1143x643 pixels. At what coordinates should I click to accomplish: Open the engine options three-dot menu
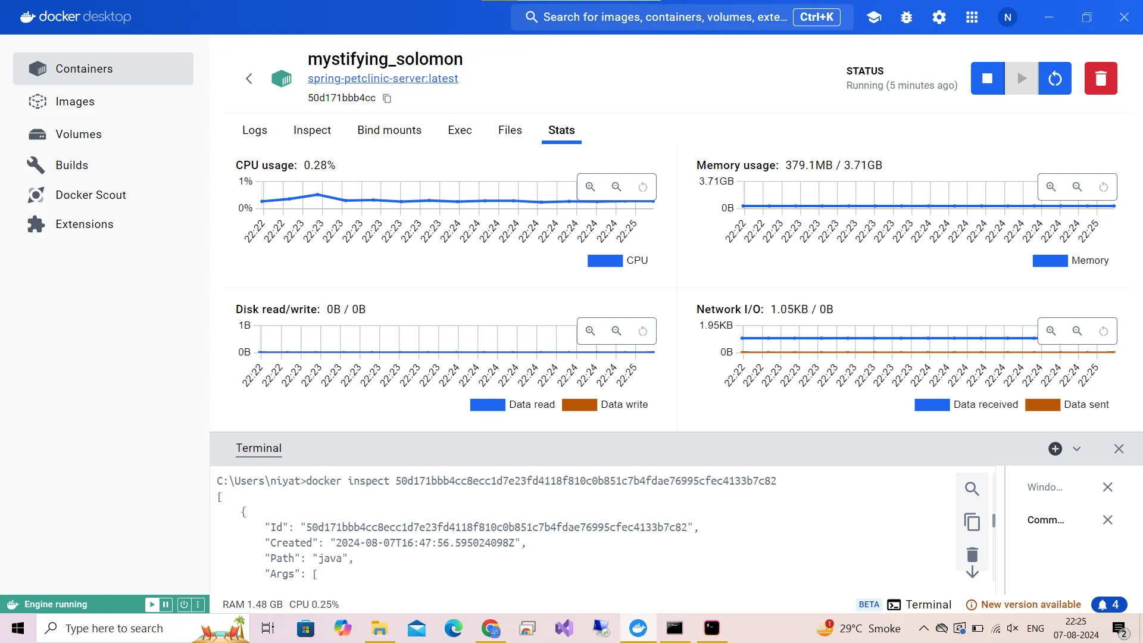[198, 604]
